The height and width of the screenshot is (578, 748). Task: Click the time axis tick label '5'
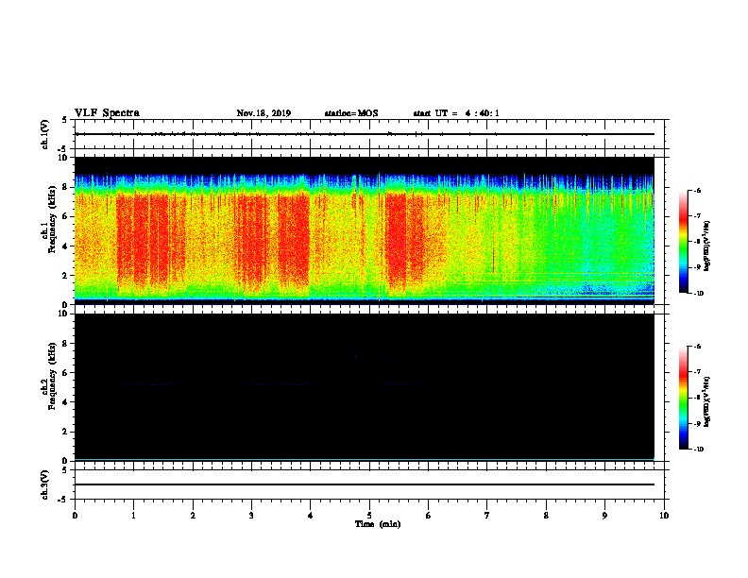point(369,516)
